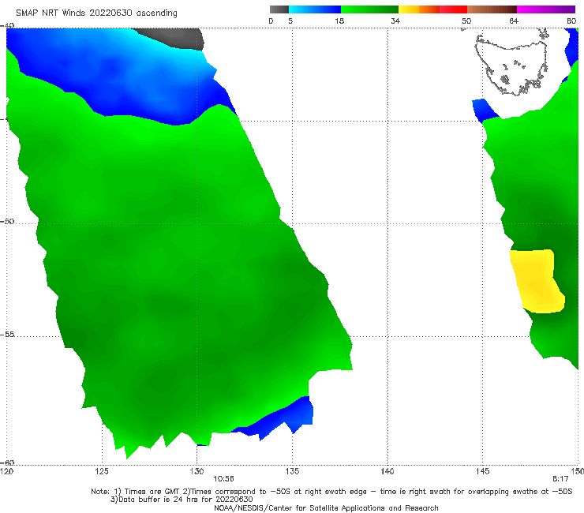Image resolution: width=584 pixels, height=513 pixels.
Task: Click the swath time label '10:56'
Action: click(223, 479)
